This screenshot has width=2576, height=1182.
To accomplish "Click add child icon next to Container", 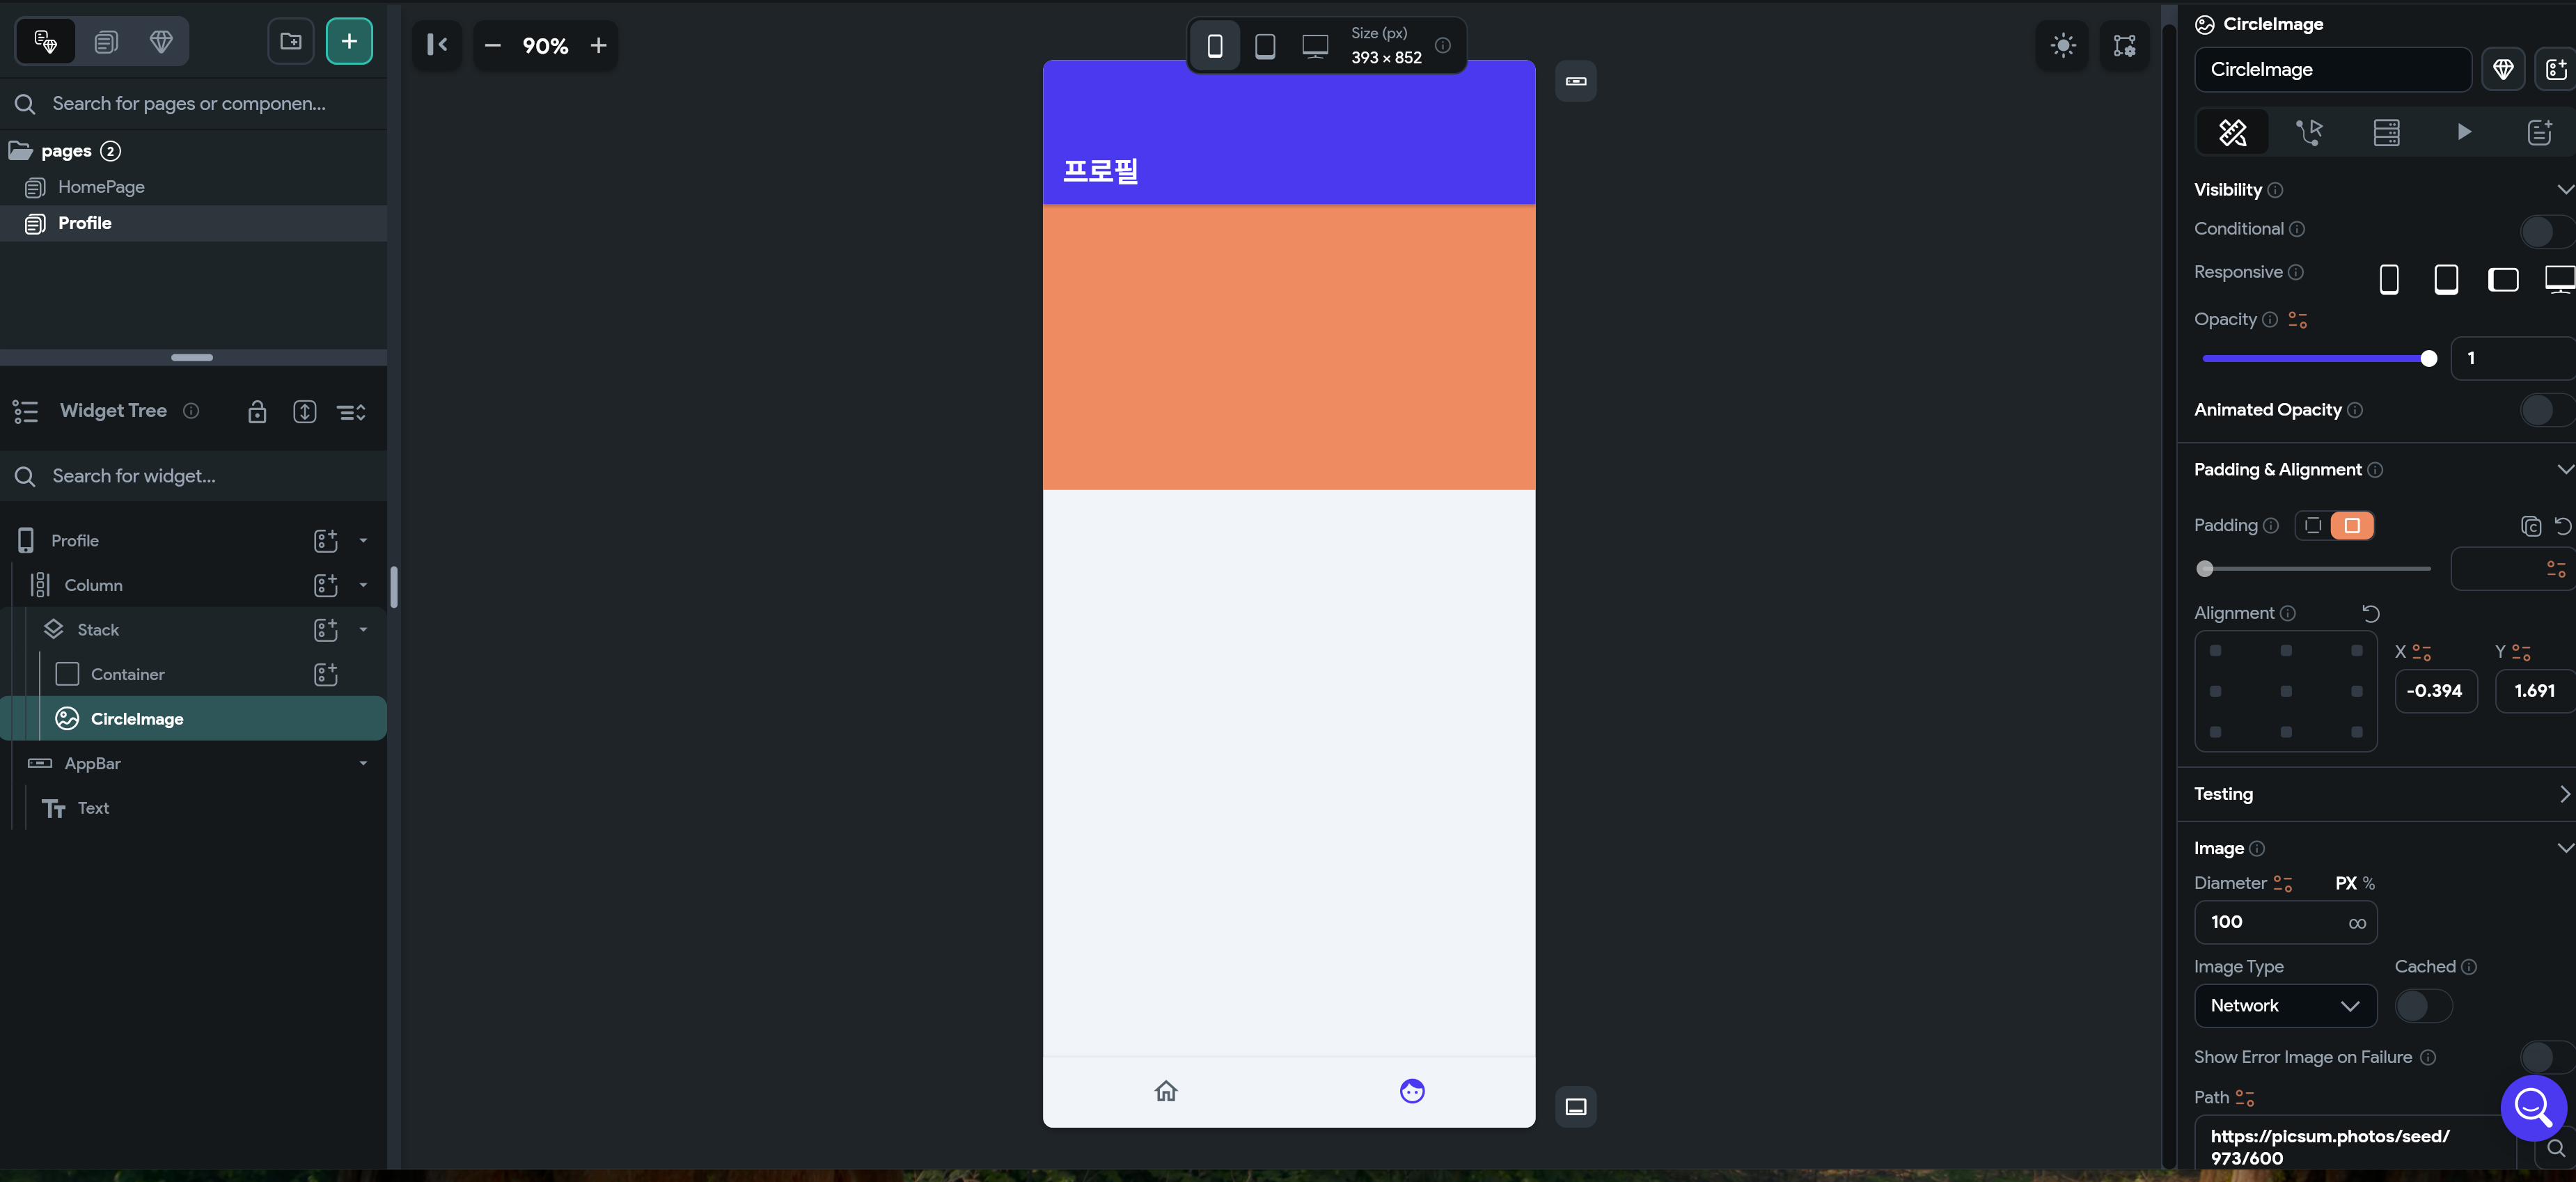I will (325, 675).
